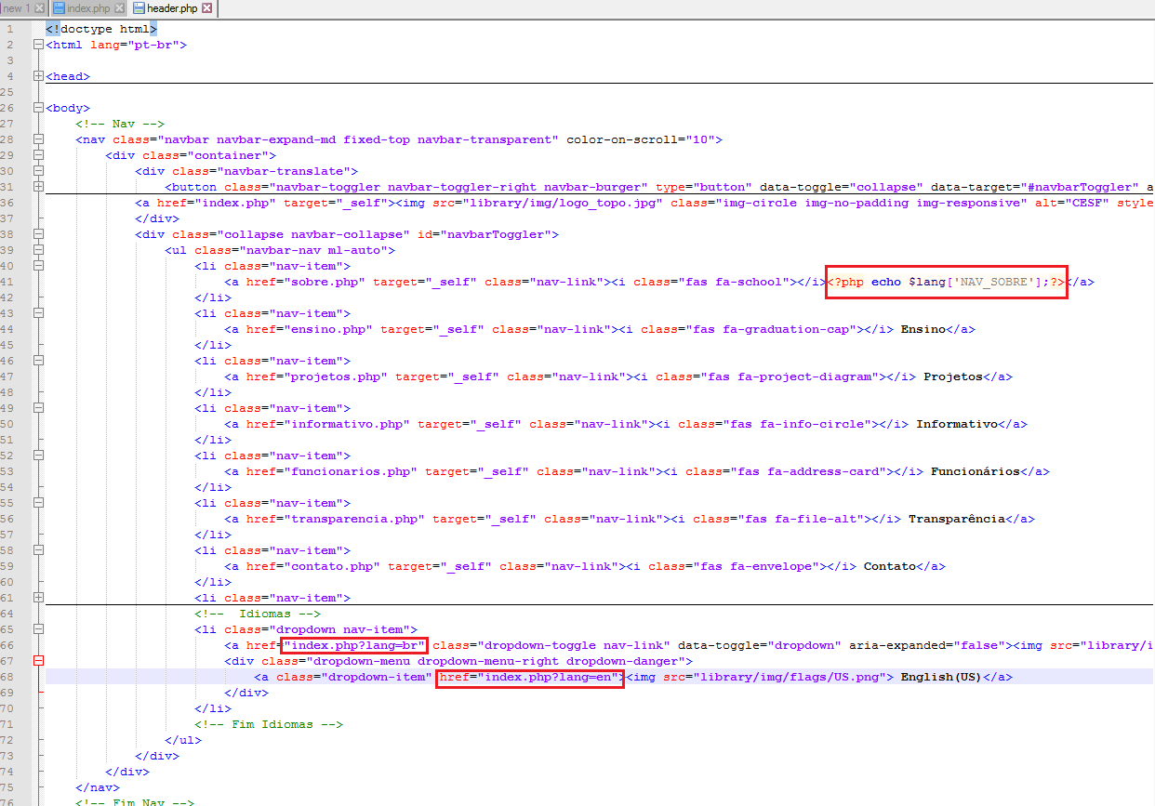This screenshot has width=1155, height=806.
Task: Click the English(US) text on line 68
Action: tap(941, 677)
